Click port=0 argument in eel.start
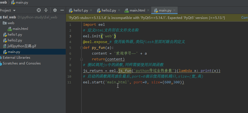 [140, 82]
